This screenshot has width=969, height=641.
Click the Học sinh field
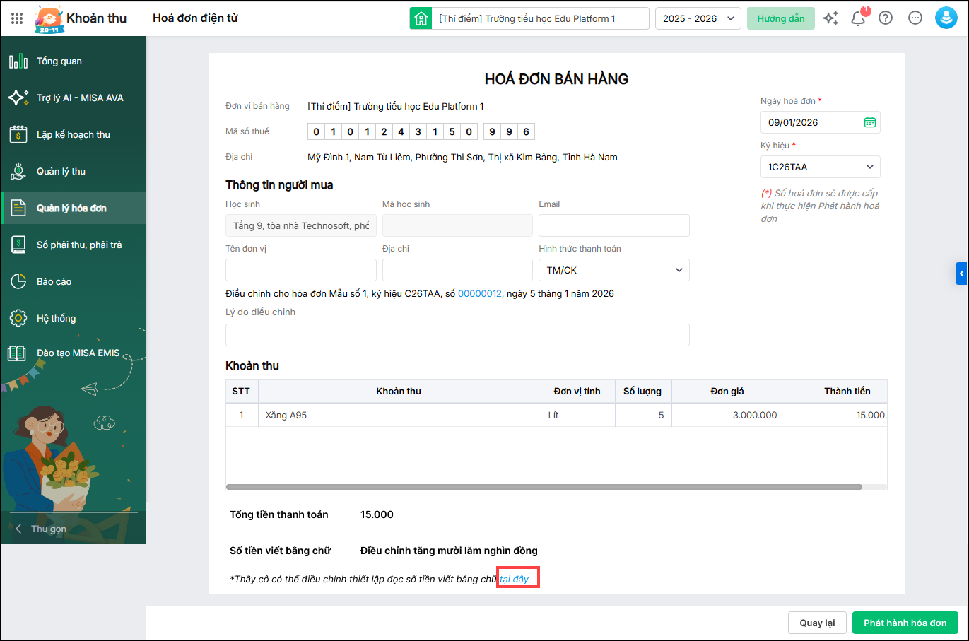click(301, 225)
